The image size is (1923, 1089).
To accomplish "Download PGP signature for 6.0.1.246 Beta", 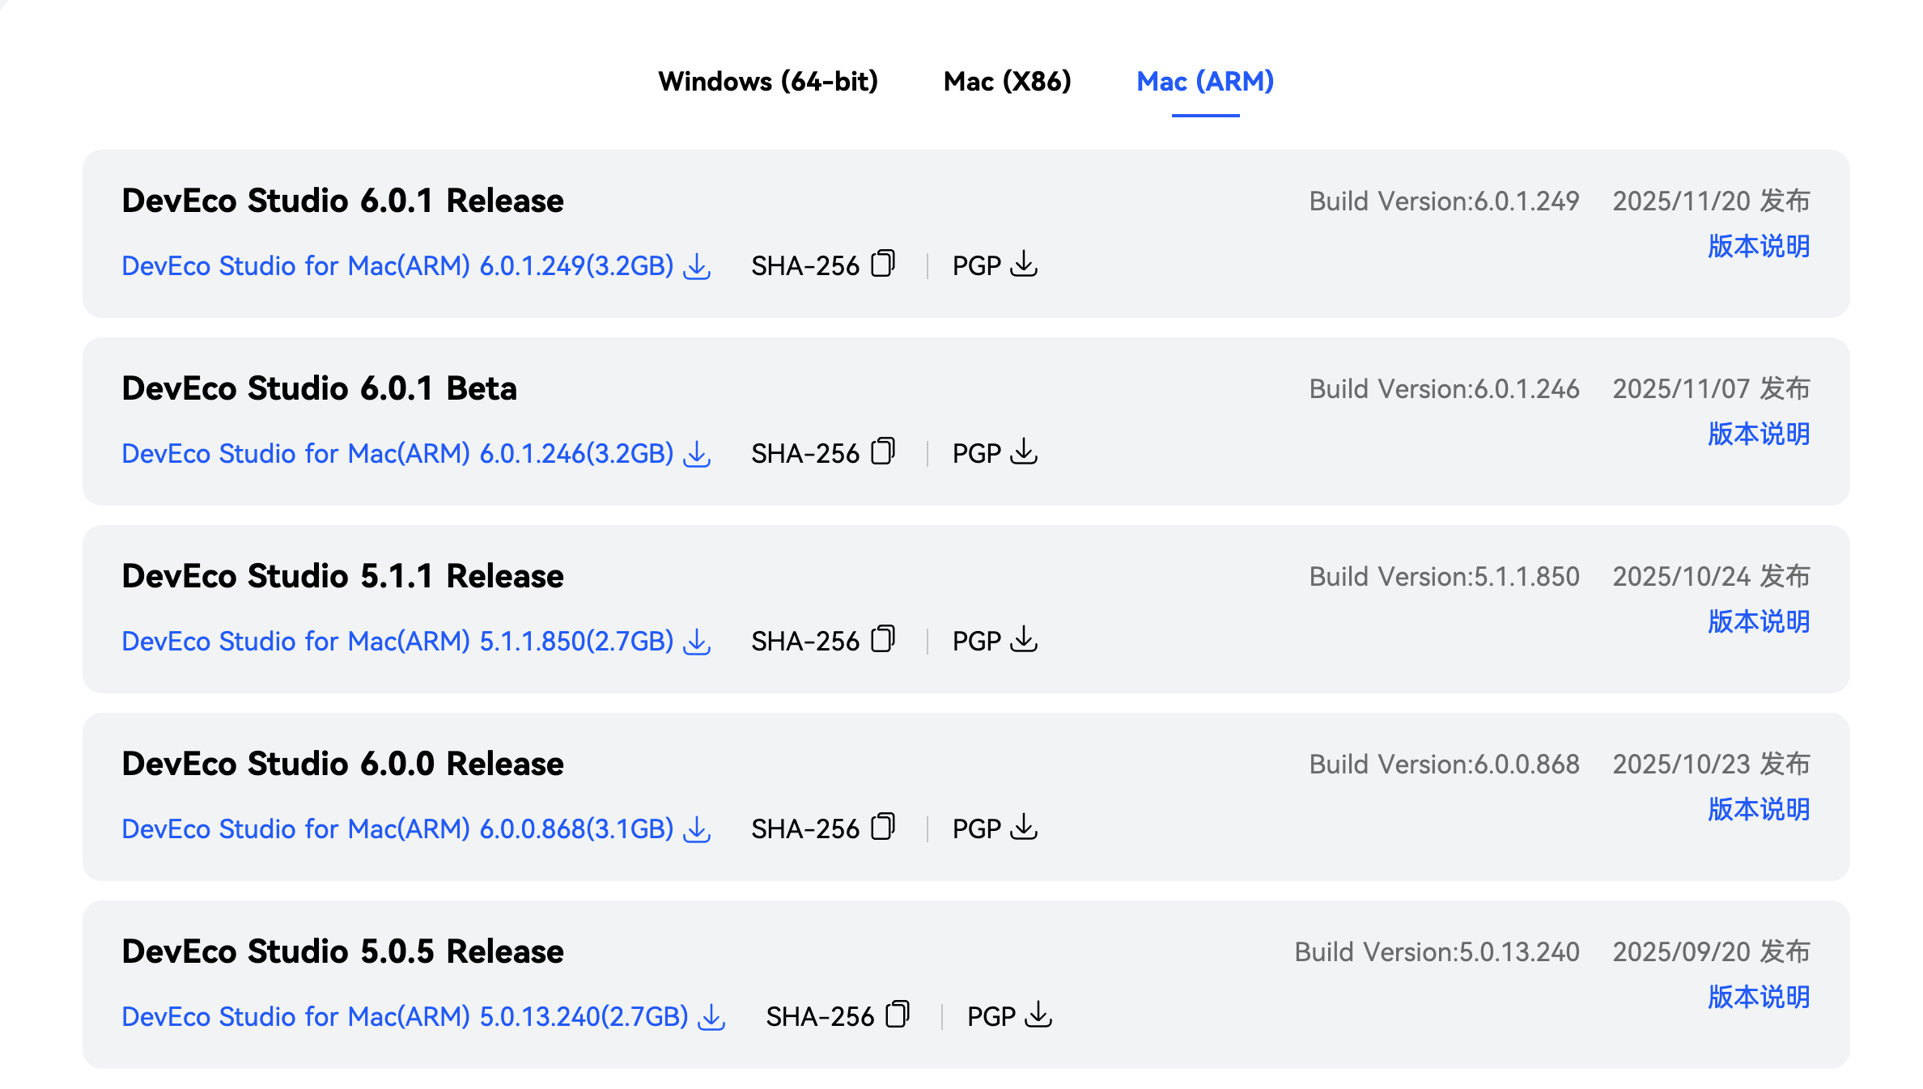I will point(1024,452).
